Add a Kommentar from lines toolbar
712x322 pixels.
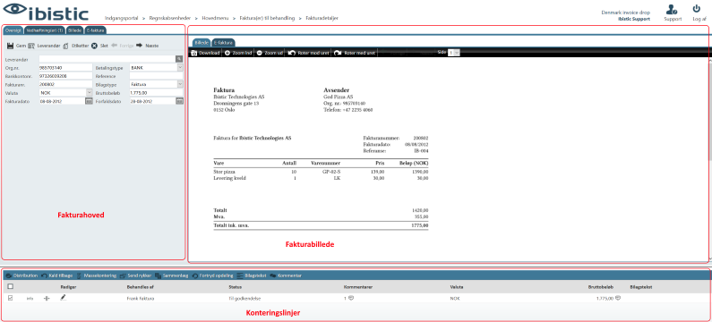[286, 275]
